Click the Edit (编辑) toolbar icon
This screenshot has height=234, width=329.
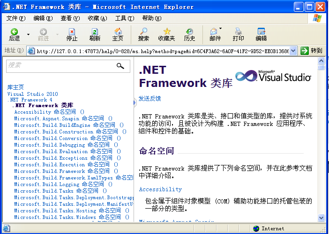coord(261,31)
